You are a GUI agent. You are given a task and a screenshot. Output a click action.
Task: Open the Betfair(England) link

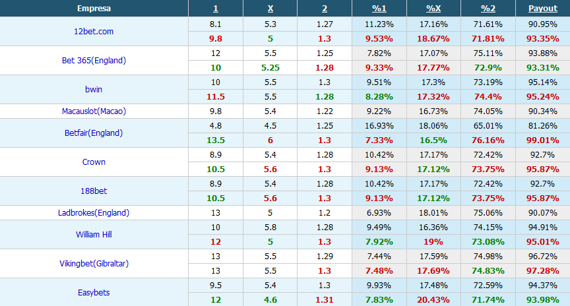[94, 133]
